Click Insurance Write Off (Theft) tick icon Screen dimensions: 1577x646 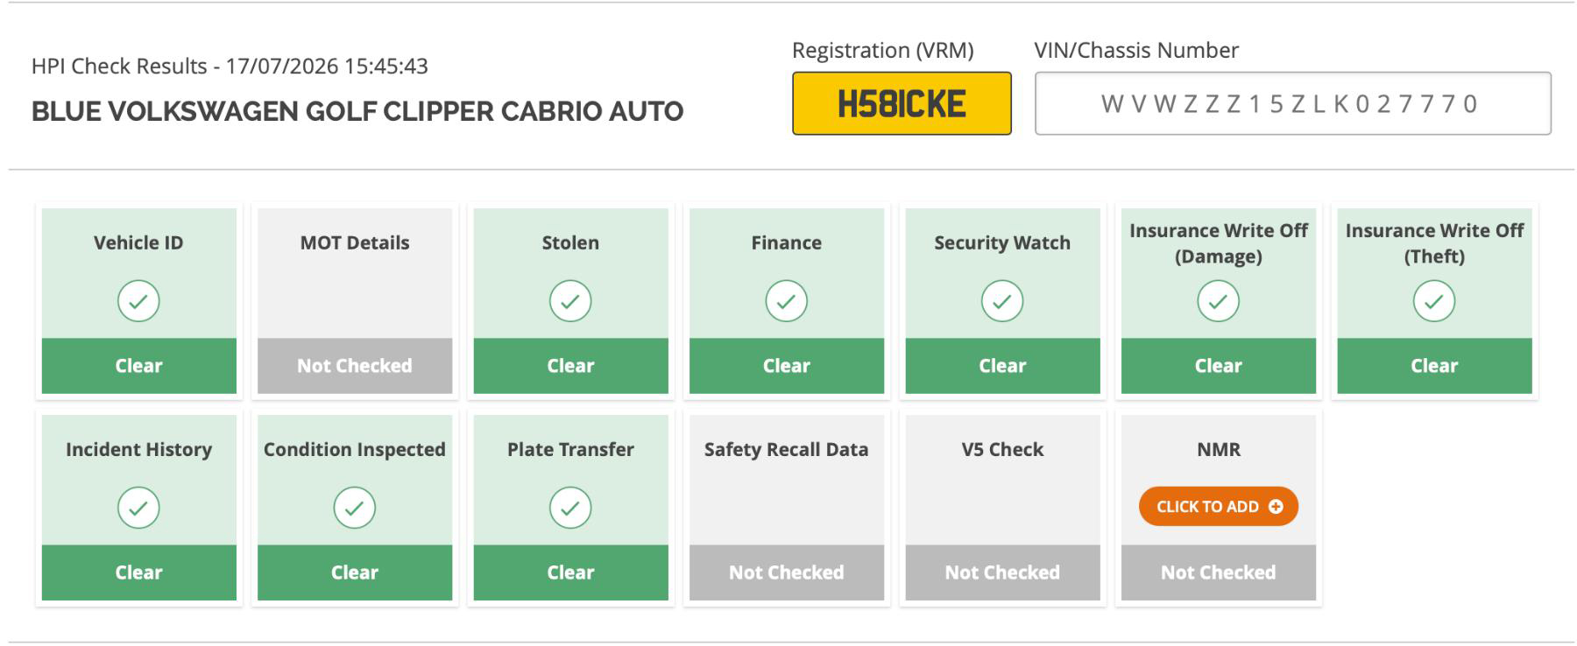tap(1434, 301)
